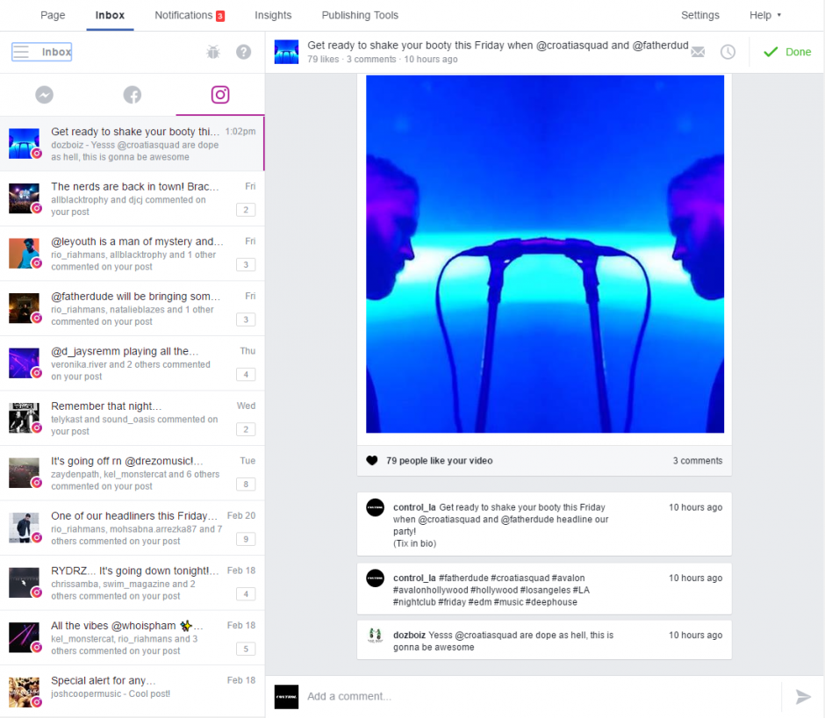This screenshot has width=825, height=718.
Task: Click the page avatar beside comment box
Action: (286, 696)
